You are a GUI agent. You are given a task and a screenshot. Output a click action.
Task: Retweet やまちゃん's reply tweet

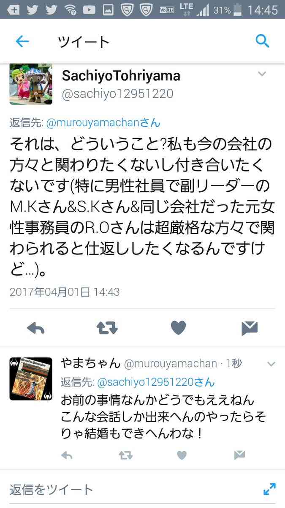(x=125, y=455)
